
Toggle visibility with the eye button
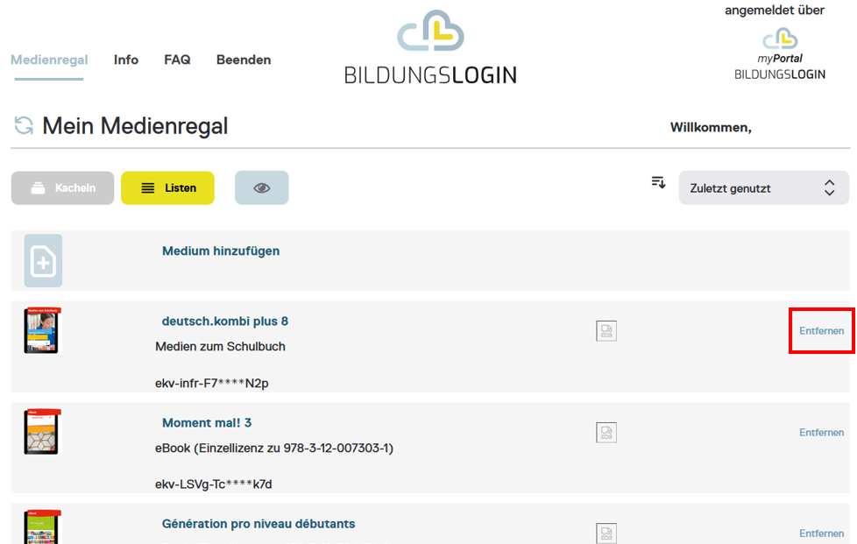coord(262,187)
